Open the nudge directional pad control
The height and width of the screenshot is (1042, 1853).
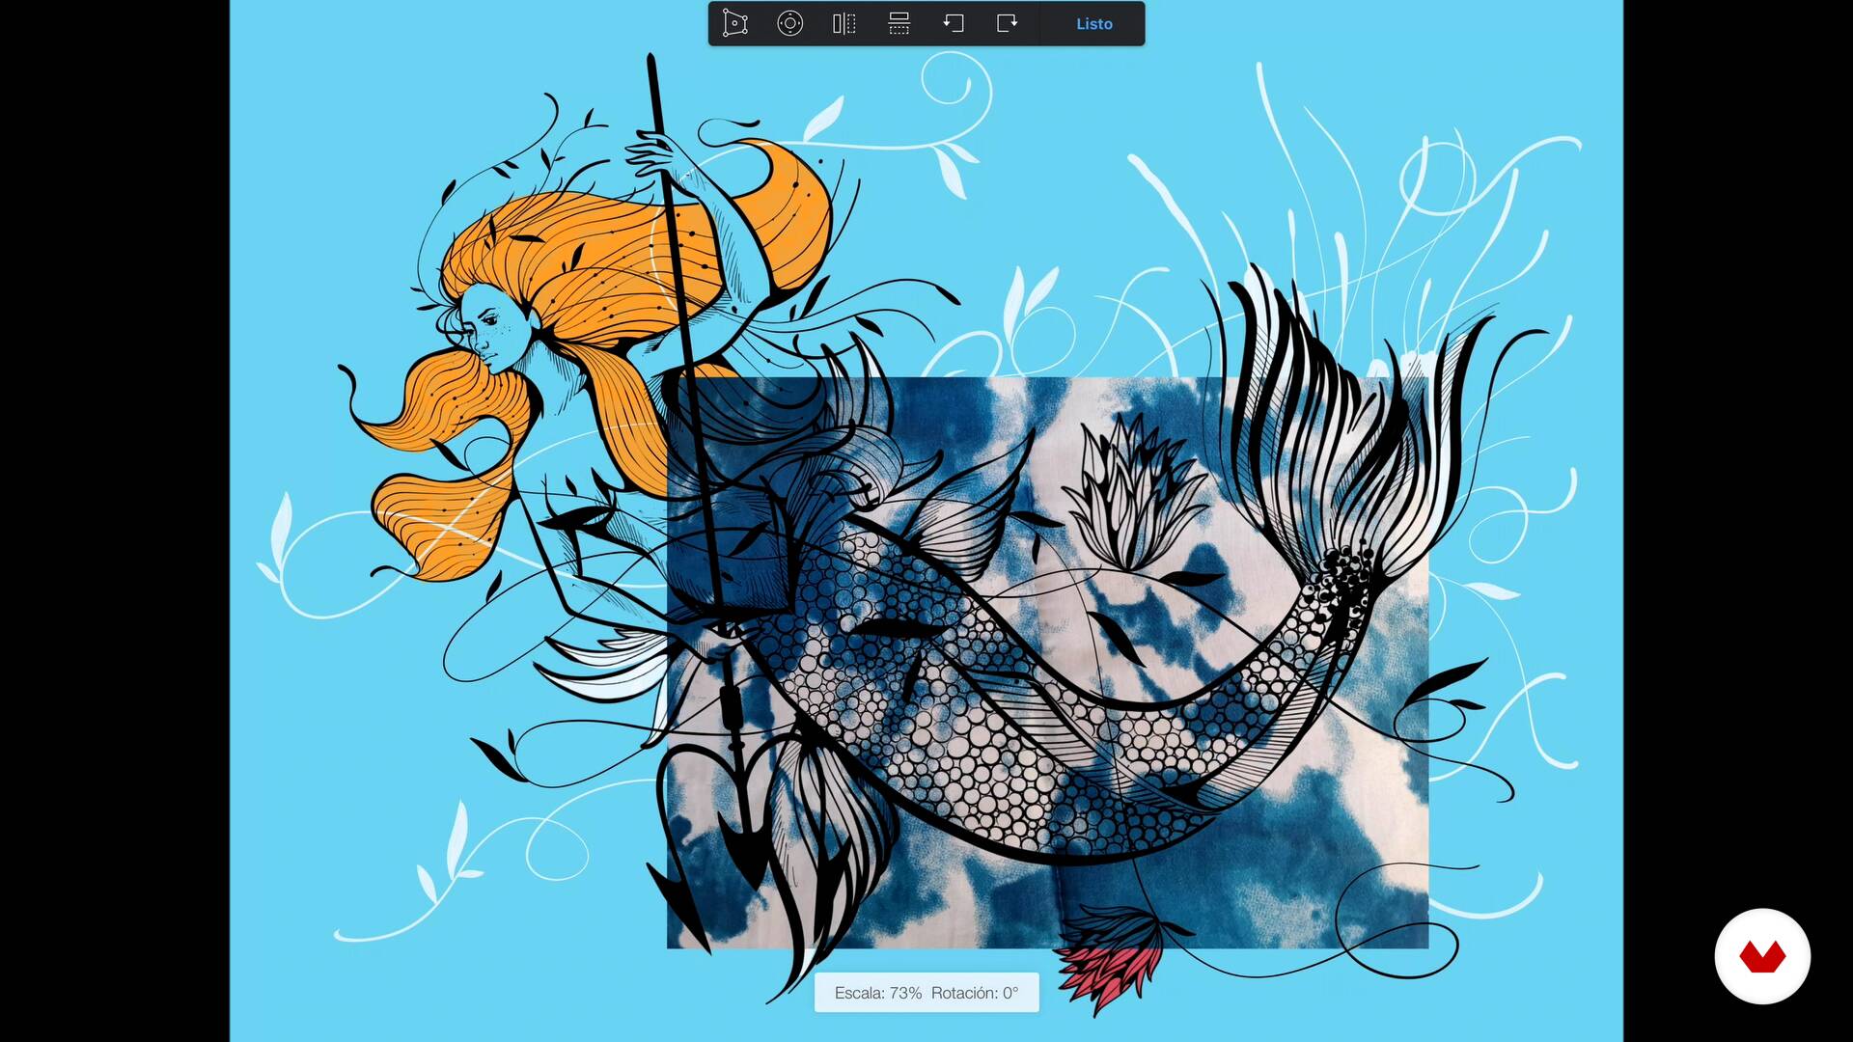coord(789,23)
